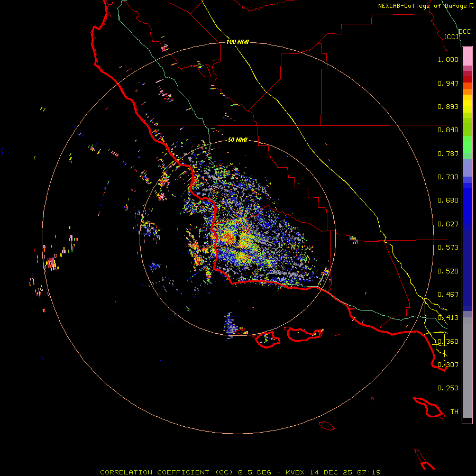Click the 0.840 scale value

(x=448, y=130)
